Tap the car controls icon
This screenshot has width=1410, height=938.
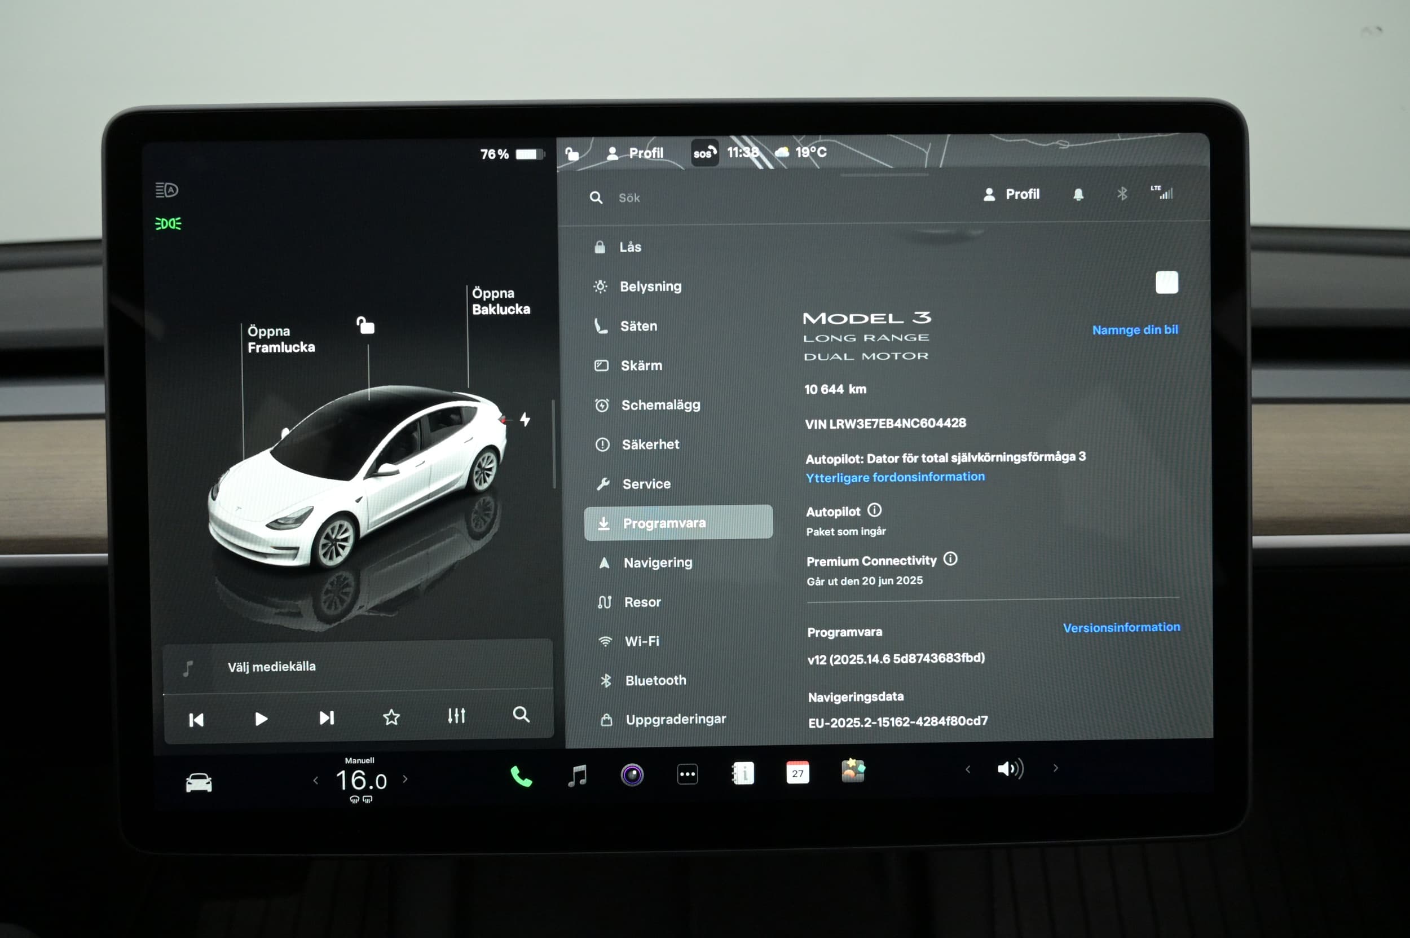pos(199,782)
